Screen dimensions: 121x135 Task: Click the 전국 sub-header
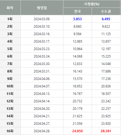pyautogui.click(x=78, y=11)
